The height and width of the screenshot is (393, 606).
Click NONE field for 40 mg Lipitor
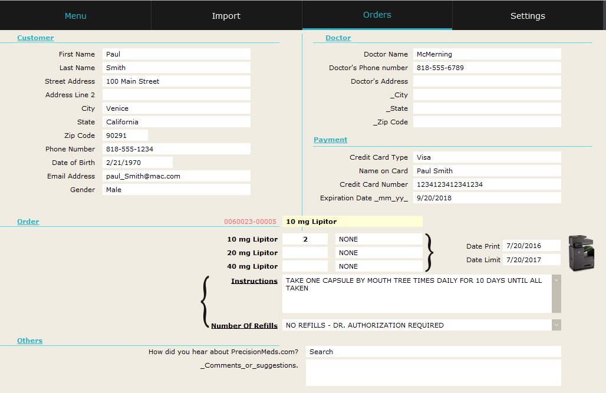[378, 266]
